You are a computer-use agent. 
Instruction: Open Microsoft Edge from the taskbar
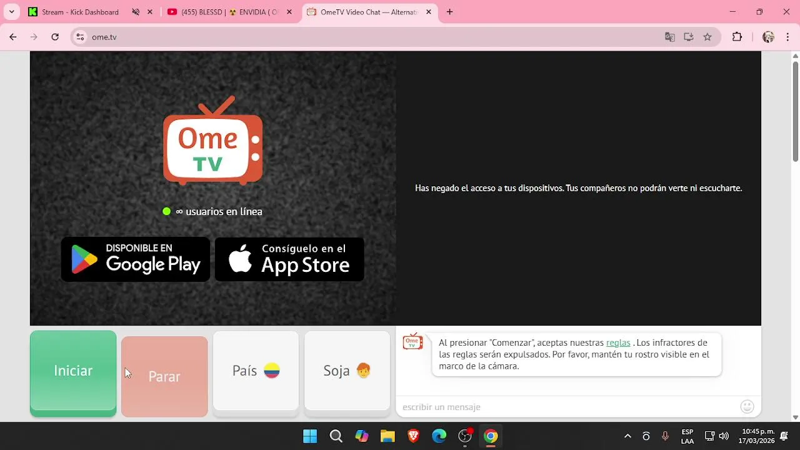[439, 436]
